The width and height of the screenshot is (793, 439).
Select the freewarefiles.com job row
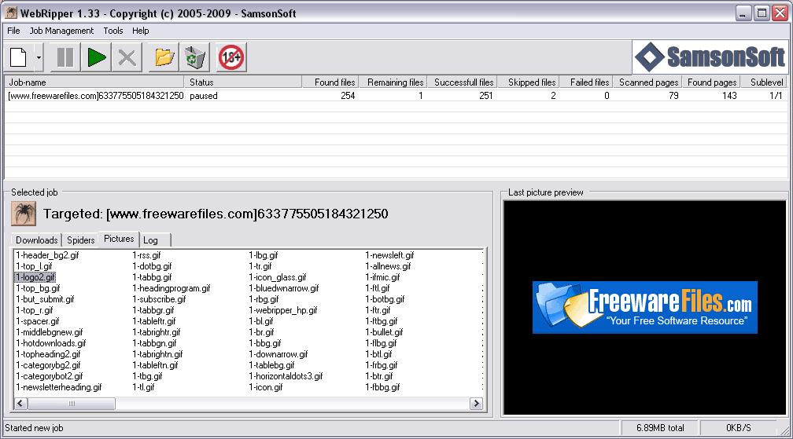(396, 96)
